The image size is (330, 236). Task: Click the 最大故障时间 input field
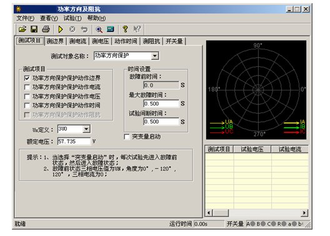[x=161, y=104]
